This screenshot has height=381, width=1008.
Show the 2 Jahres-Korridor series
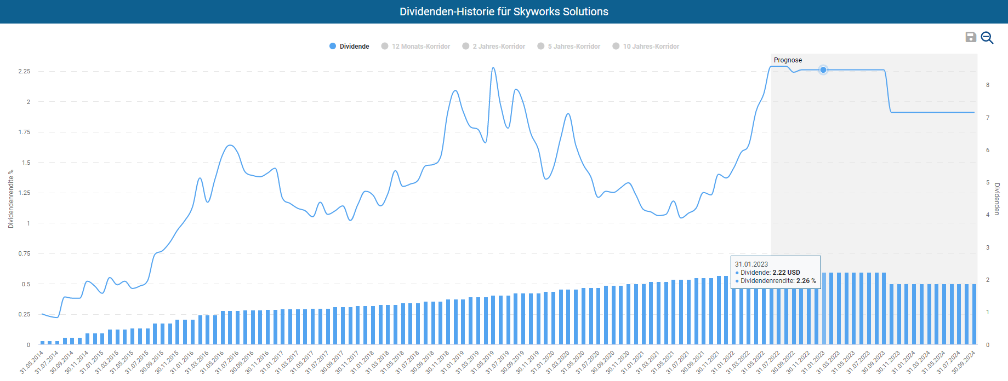click(493, 47)
